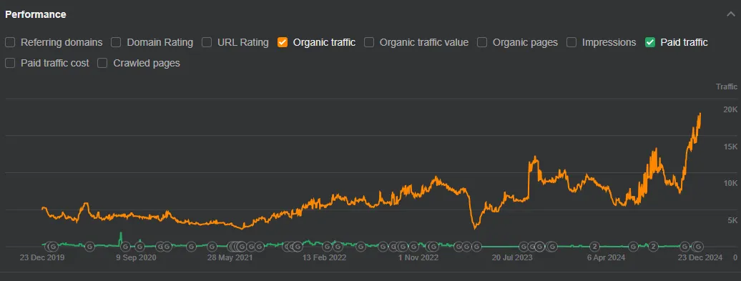
Task: Disable the green Paid traffic checkbox
Action: pos(649,42)
